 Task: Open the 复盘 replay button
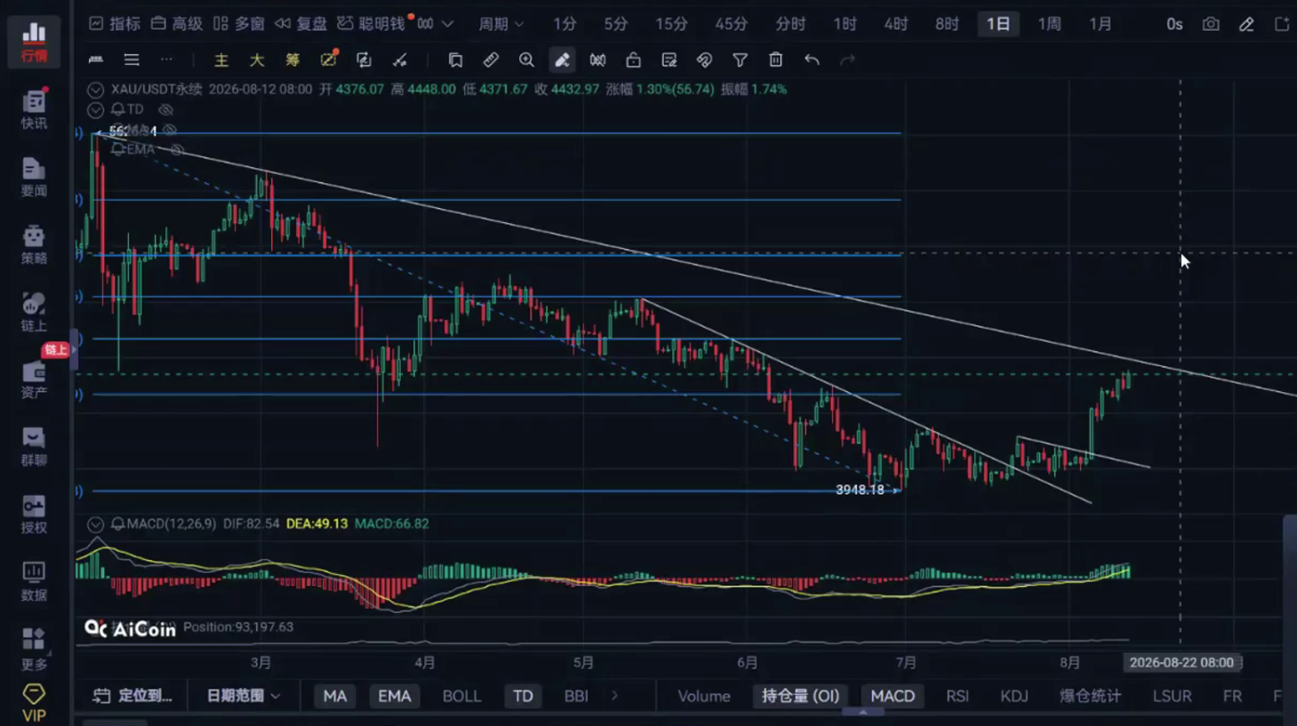pyautogui.click(x=300, y=24)
